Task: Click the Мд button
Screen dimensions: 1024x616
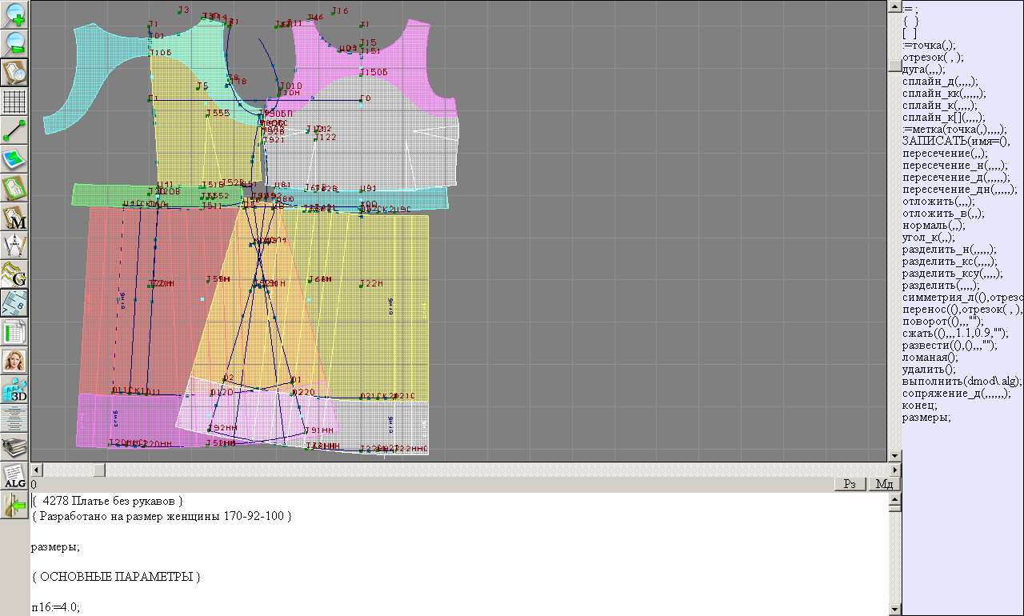Action: click(883, 484)
